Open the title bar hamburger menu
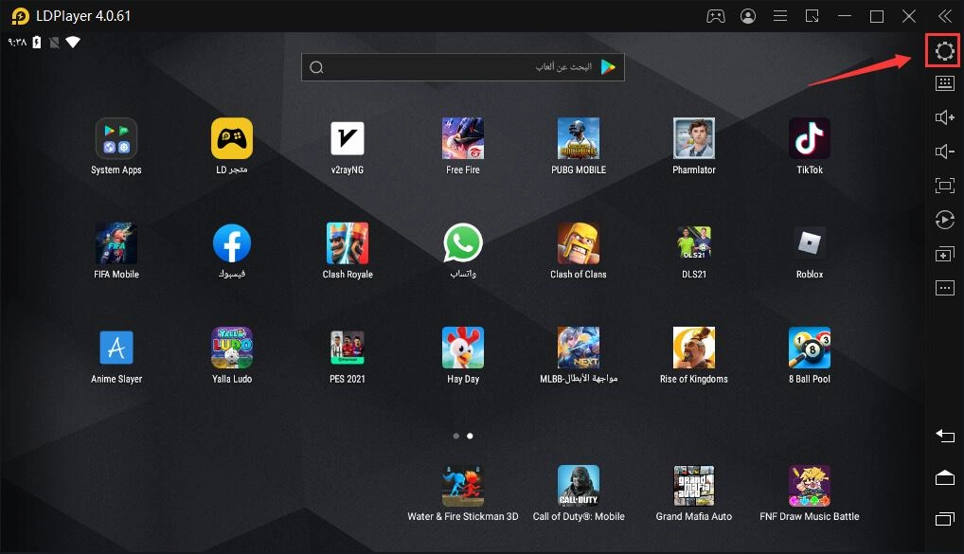 (780, 16)
